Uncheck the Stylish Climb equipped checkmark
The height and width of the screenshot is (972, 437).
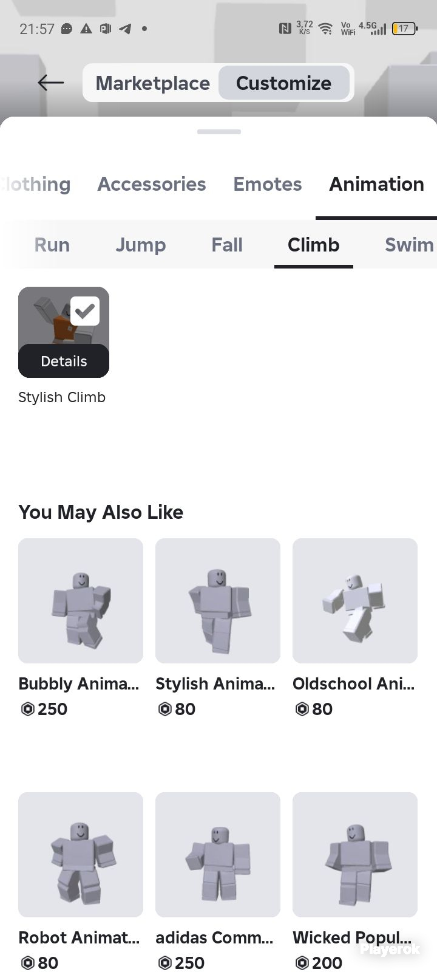[85, 311]
